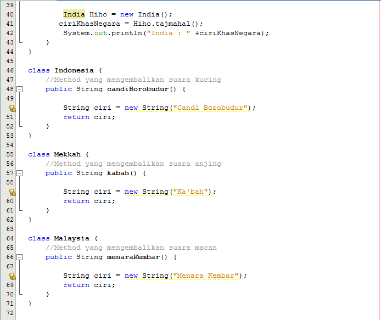Click the highlighted India type on line 40
Screen dimensions: 381x320
pyautogui.click(x=74, y=14)
